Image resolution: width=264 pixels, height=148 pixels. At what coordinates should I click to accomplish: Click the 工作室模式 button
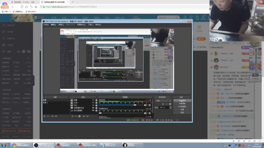pos(182,107)
